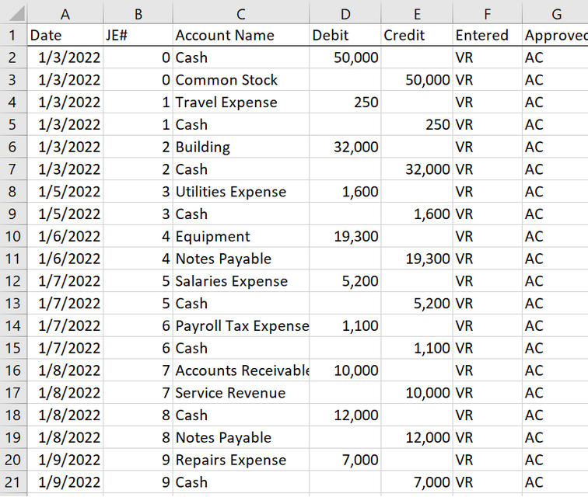Click credit value 1,100 in row 15
588x497 pixels.
(x=417, y=348)
